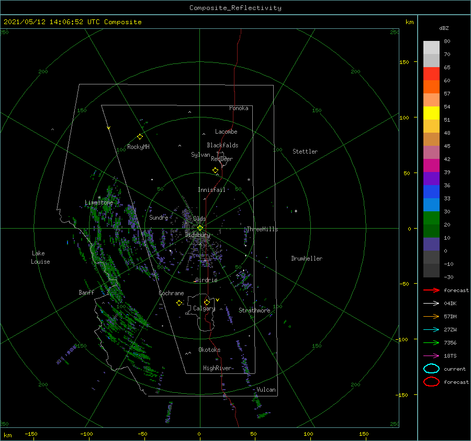Click the white plus marker south of Stettler
The width and height of the screenshot is (471, 441).
(x=296, y=211)
